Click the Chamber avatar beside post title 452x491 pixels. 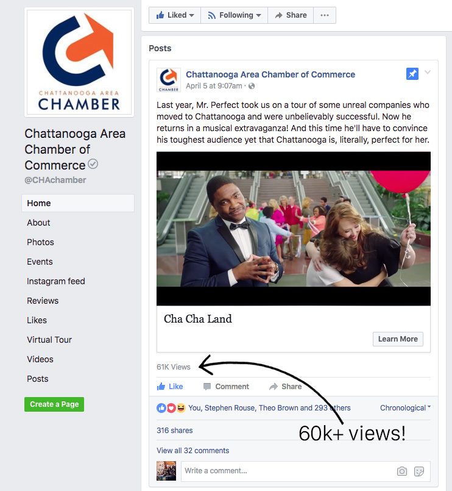[x=169, y=80]
